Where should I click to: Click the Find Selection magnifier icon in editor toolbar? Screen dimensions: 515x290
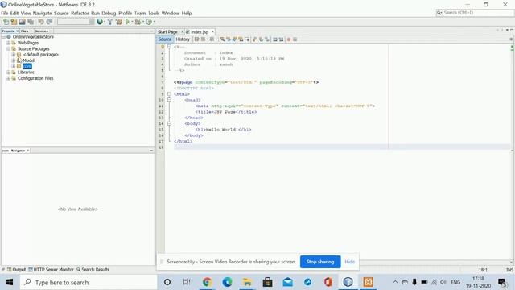coord(222,39)
